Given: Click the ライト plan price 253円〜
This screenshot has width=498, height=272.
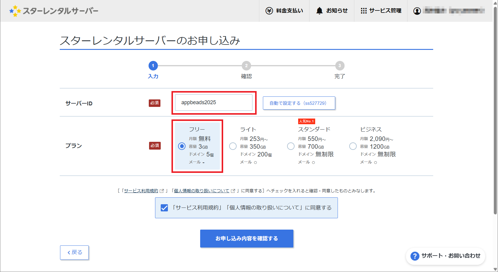Looking at the screenshot, I should coord(259,139).
